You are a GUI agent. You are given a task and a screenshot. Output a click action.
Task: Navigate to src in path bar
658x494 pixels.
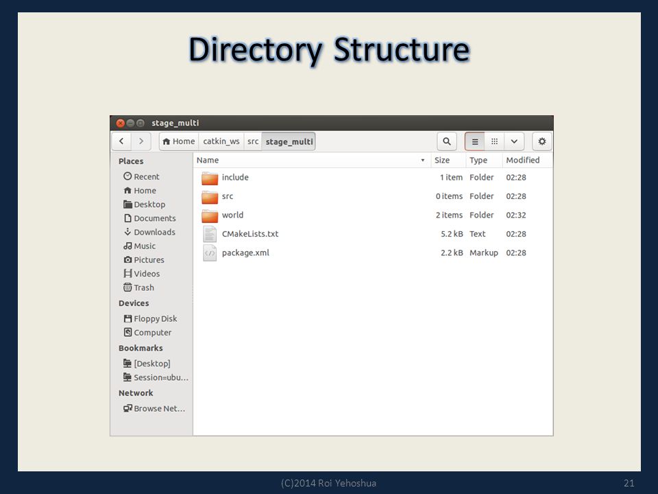coord(253,141)
